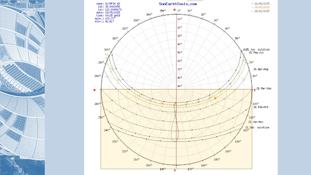Click the 21 Feb-Oct label
The image size is (311, 175).
click(261, 107)
